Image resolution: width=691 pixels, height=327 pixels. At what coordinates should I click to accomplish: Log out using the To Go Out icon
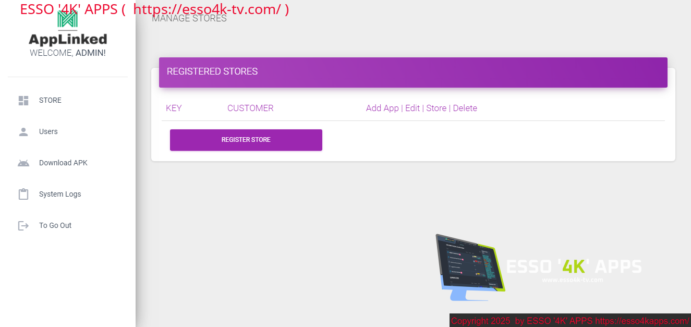tap(23, 226)
